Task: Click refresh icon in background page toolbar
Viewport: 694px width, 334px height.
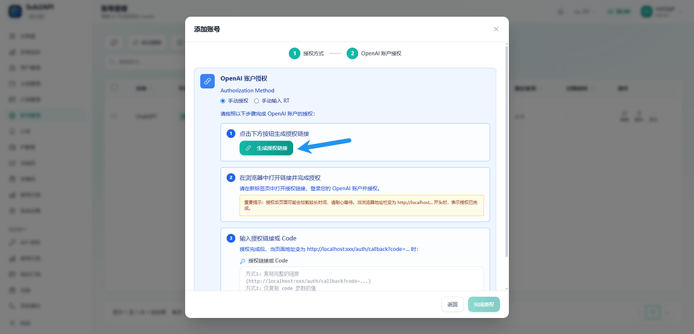Action: point(114,43)
